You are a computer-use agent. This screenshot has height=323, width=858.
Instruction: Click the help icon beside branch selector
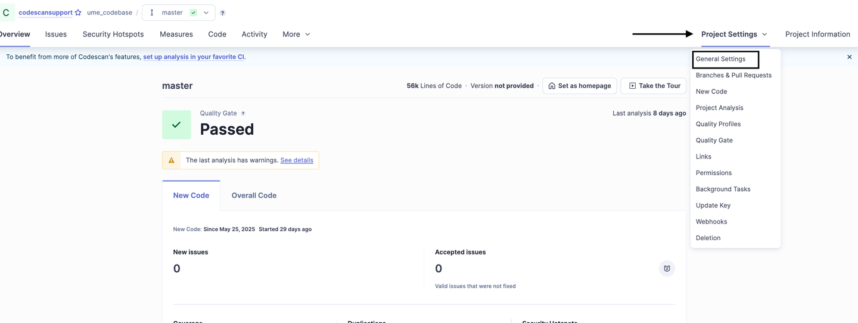(223, 13)
